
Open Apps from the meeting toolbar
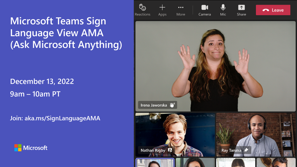(x=162, y=10)
